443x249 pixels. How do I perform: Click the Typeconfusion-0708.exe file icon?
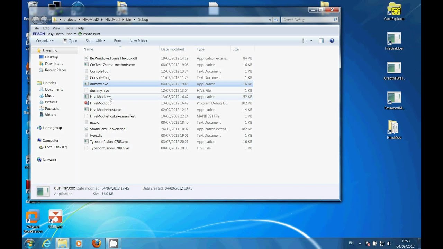click(86, 142)
